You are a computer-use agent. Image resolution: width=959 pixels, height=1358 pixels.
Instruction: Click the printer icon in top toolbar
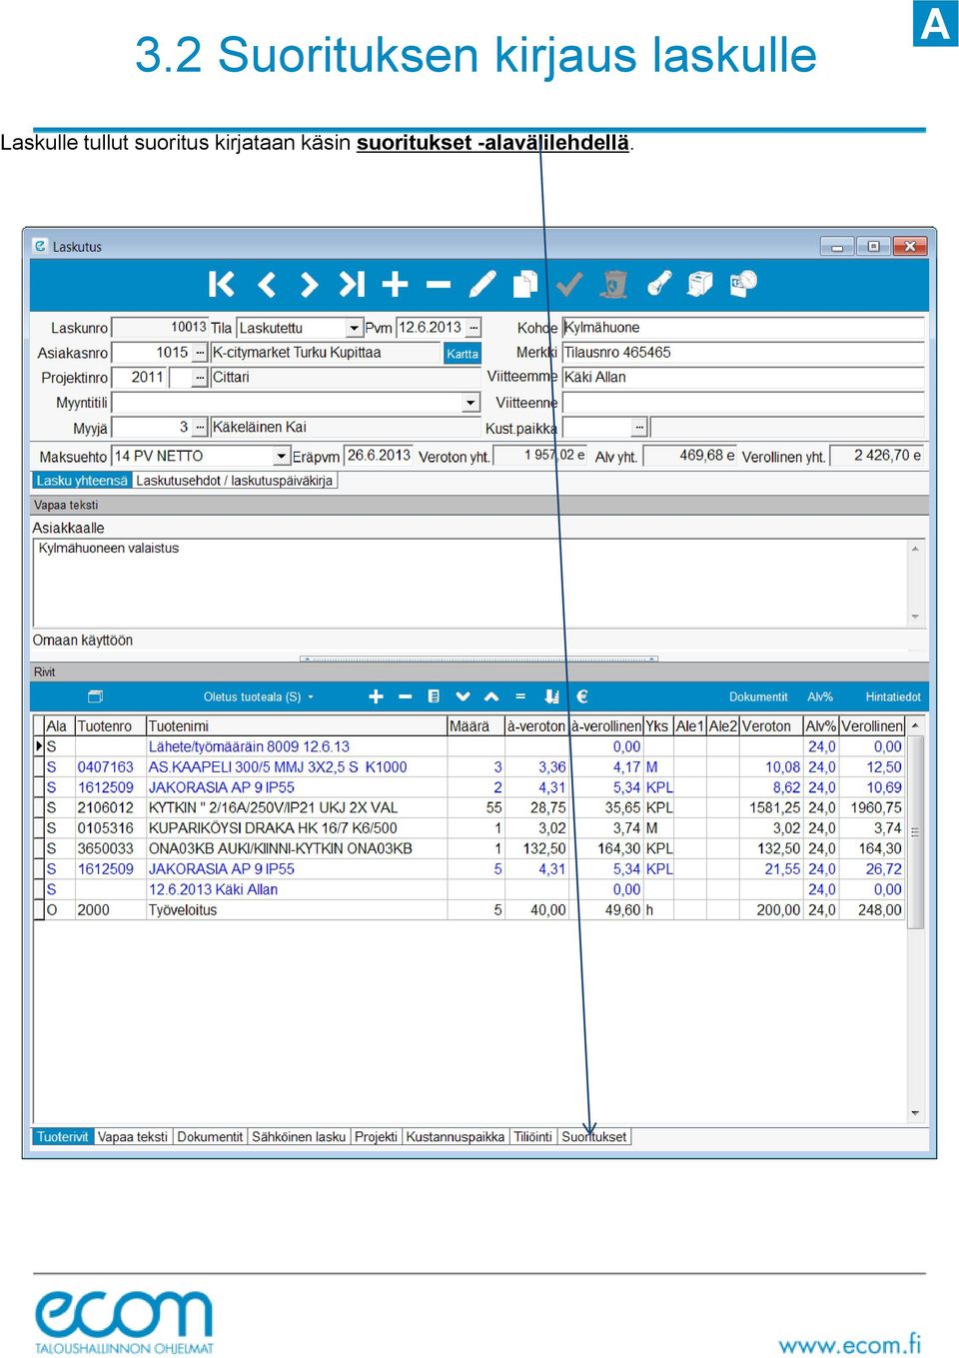tap(700, 285)
